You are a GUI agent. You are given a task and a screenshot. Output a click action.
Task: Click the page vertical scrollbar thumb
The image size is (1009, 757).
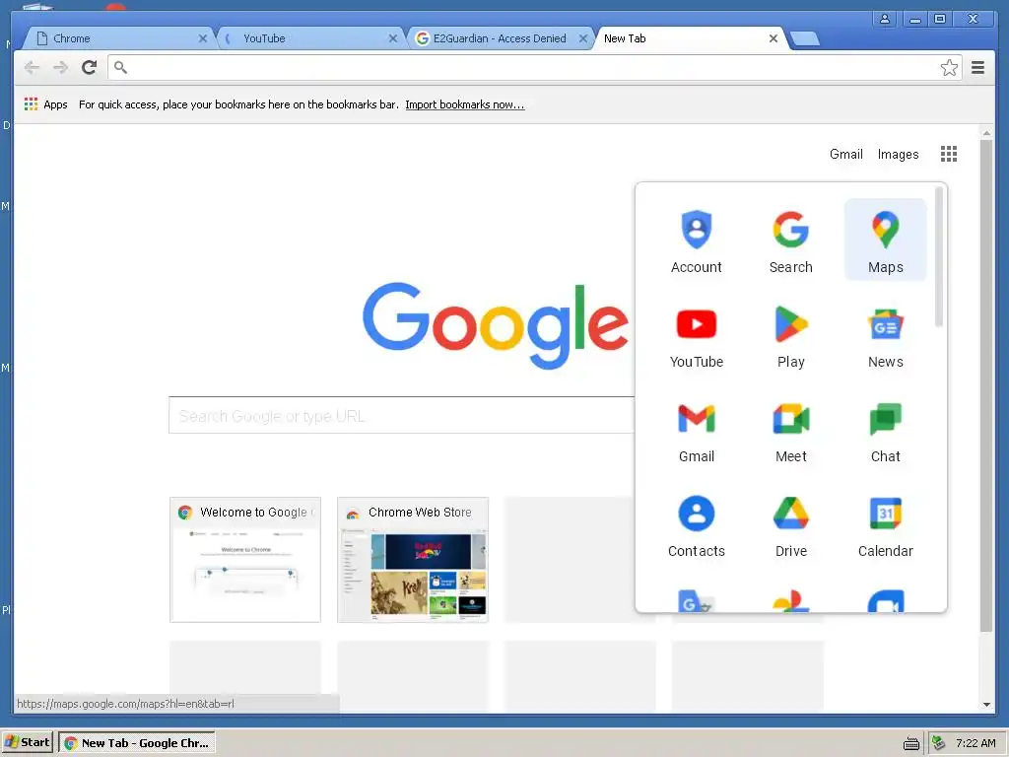click(985, 385)
